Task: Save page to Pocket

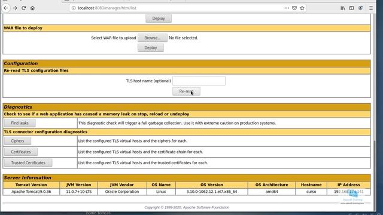Action: pos(294,8)
